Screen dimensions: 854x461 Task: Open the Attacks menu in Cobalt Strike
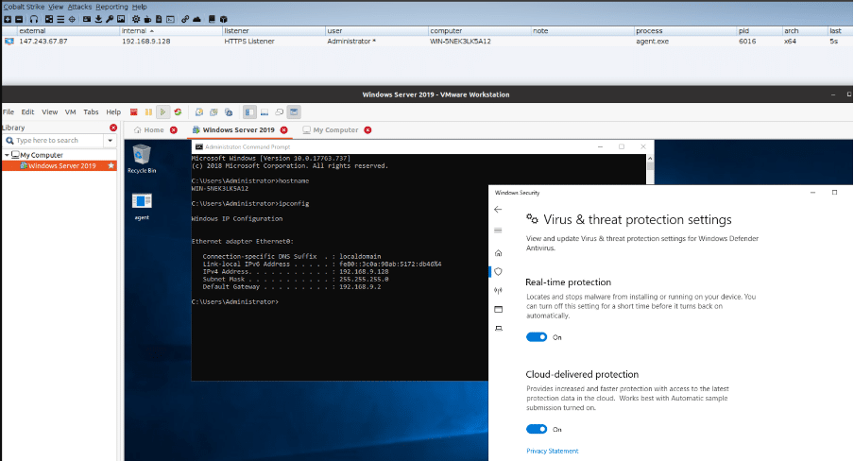79,7
